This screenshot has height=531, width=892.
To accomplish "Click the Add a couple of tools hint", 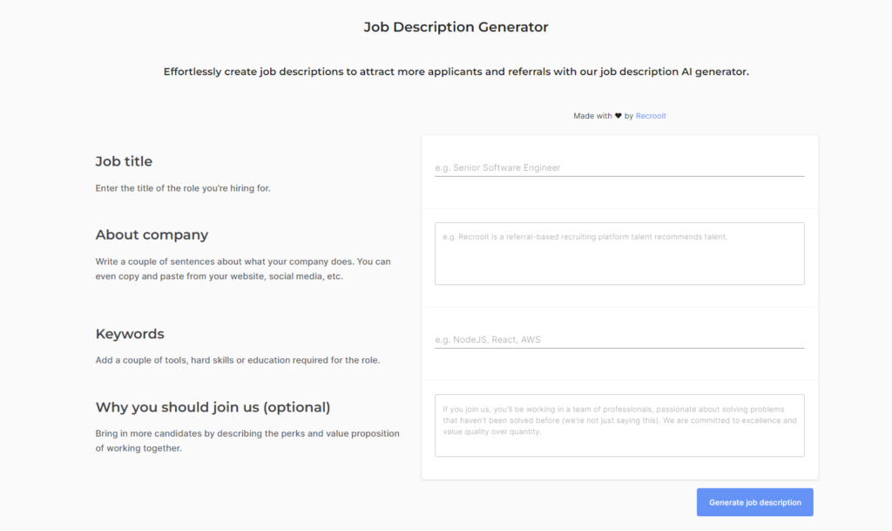I will [238, 360].
